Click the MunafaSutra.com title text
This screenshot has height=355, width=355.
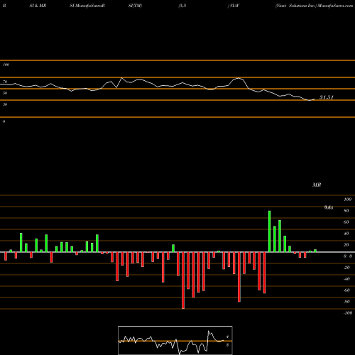(x=335, y=6)
